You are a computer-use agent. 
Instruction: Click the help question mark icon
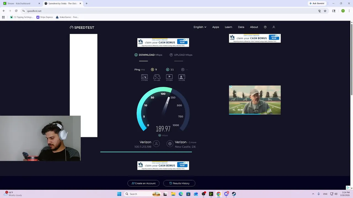[265, 27]
